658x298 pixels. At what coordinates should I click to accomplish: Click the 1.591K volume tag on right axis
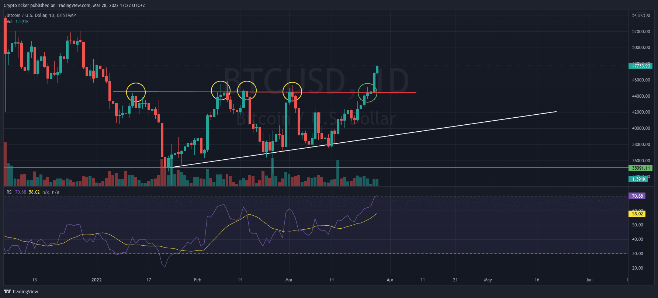pos(638,179)
